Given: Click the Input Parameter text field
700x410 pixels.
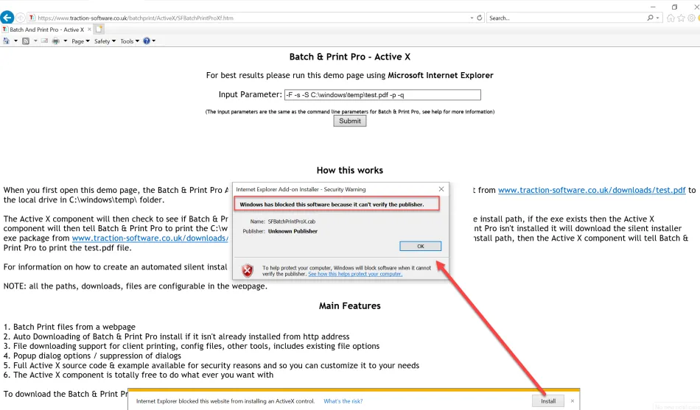Looking at the screenshot, I should 382,95.
